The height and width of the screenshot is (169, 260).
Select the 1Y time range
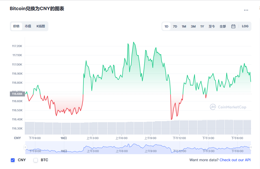(202, 26)
